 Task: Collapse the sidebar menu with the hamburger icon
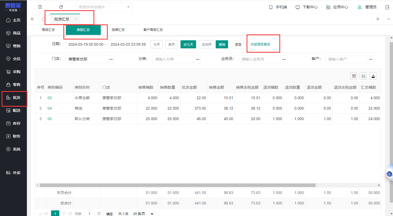pos(40,7)
